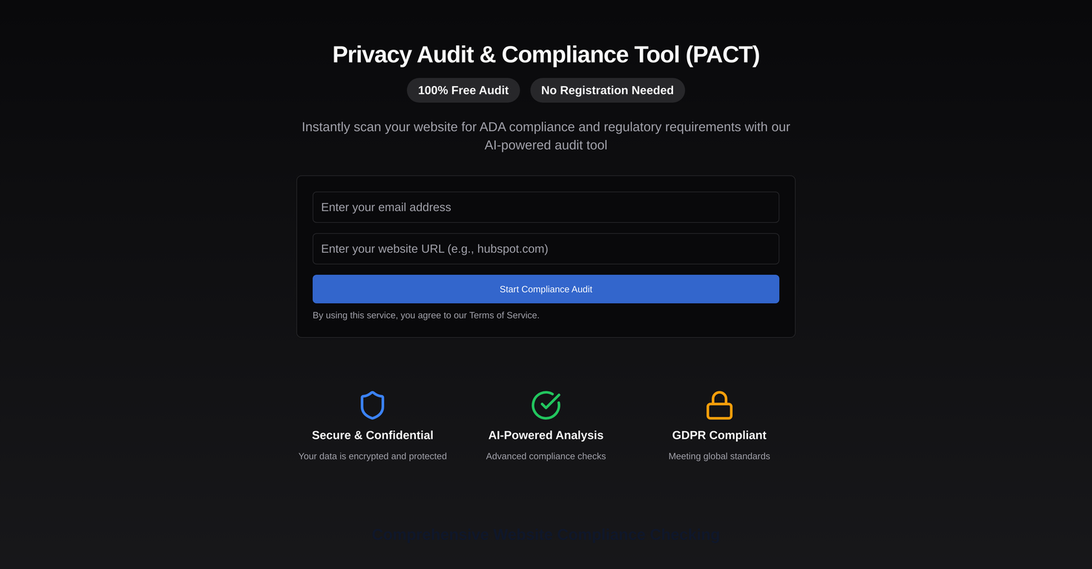Click the GDPR Compliant feature title
The width and height of the screenshot is (1092, 569).
point(718,435)
